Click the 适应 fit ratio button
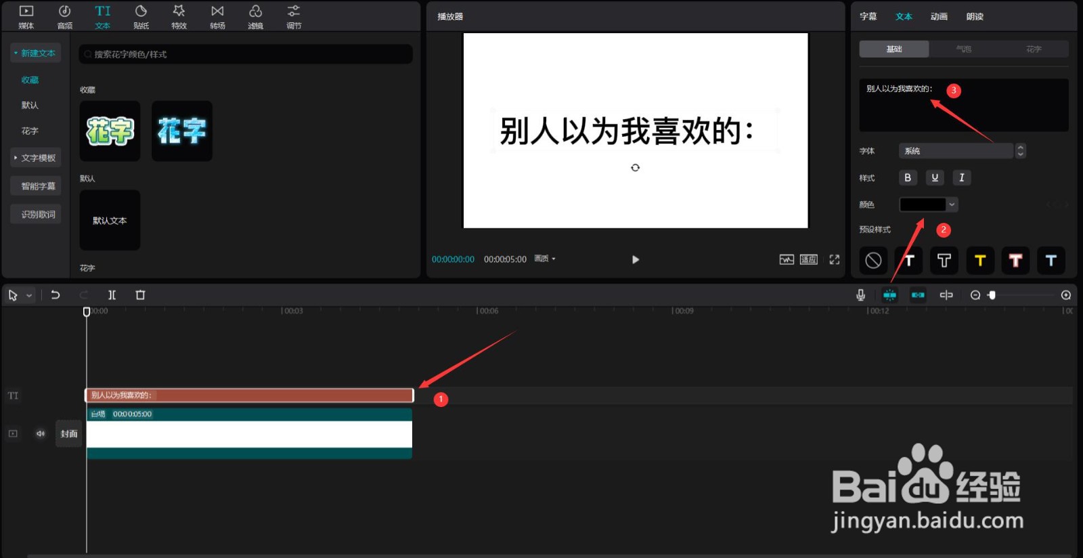 [x=809, y=259]
